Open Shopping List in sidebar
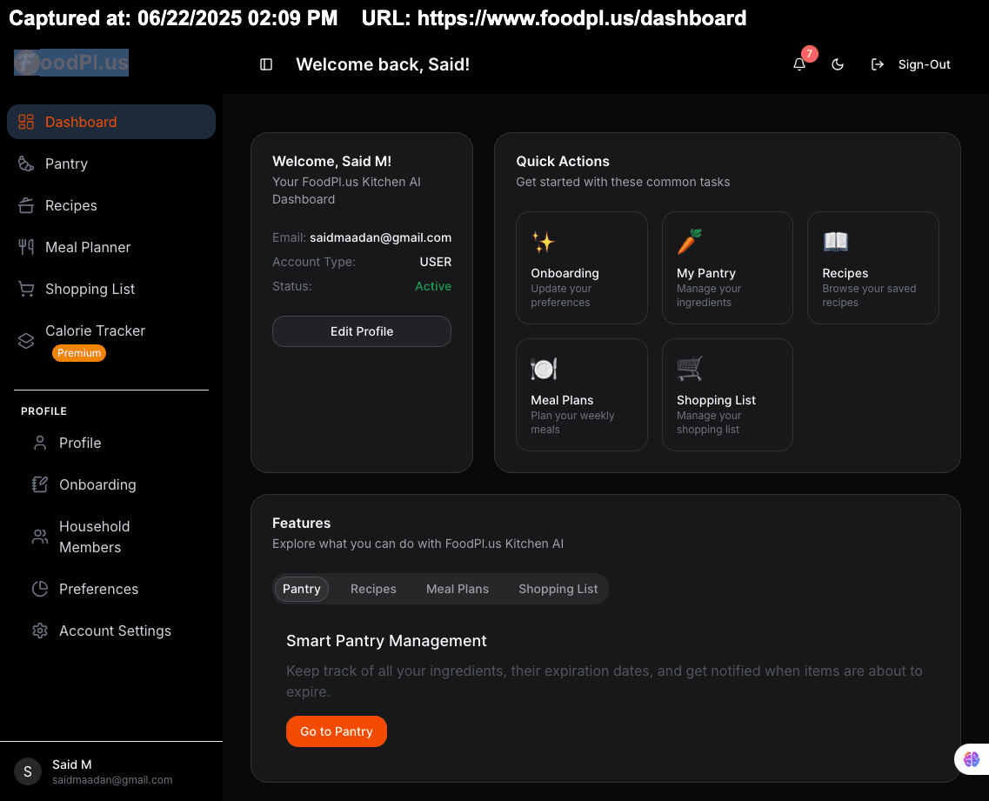This screenshot has width=989, height=801. (90, 289)
